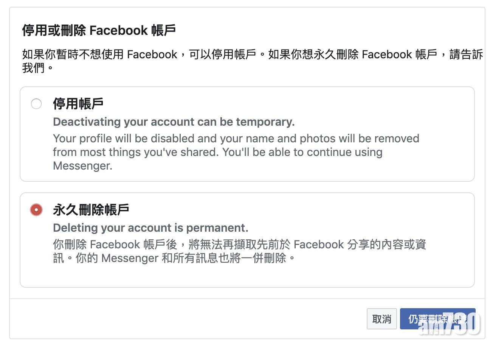
Task: Select the 停用帳戶 radio button
Action: (36, 104)
